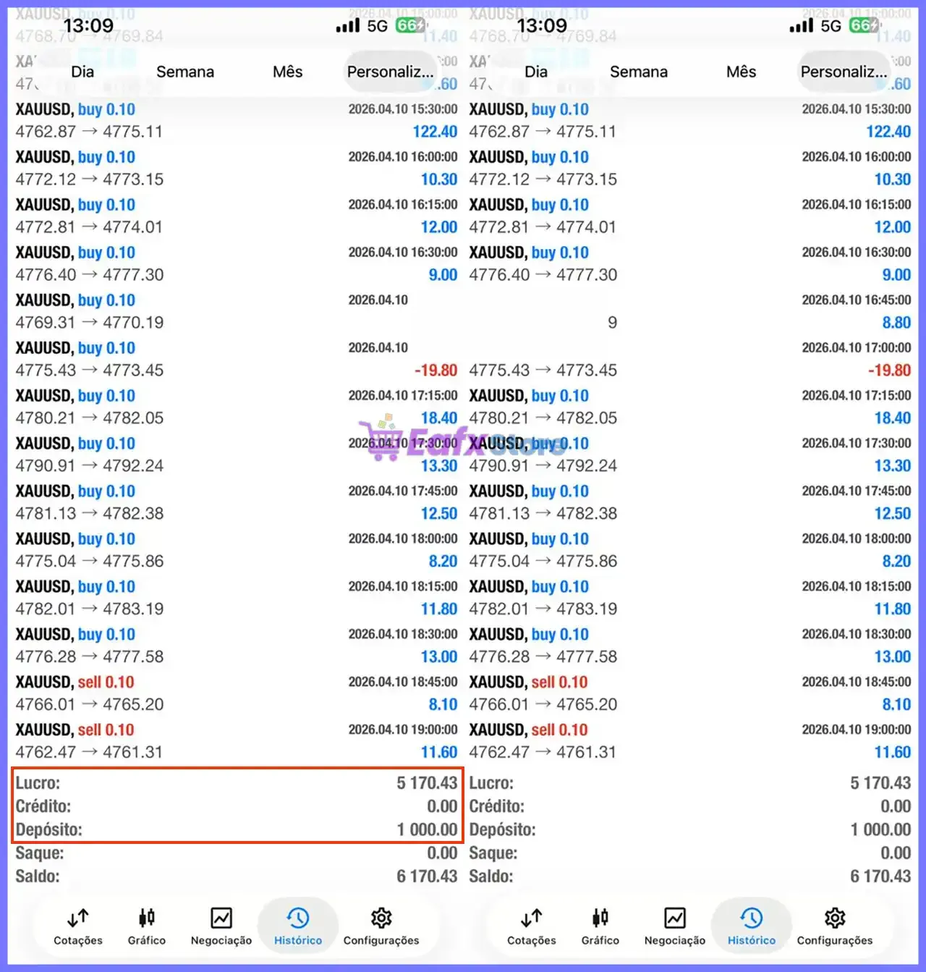Tap the battery indicator on left phone screen
This screenshot has height=972, width=926.
[x=410, y=25]
